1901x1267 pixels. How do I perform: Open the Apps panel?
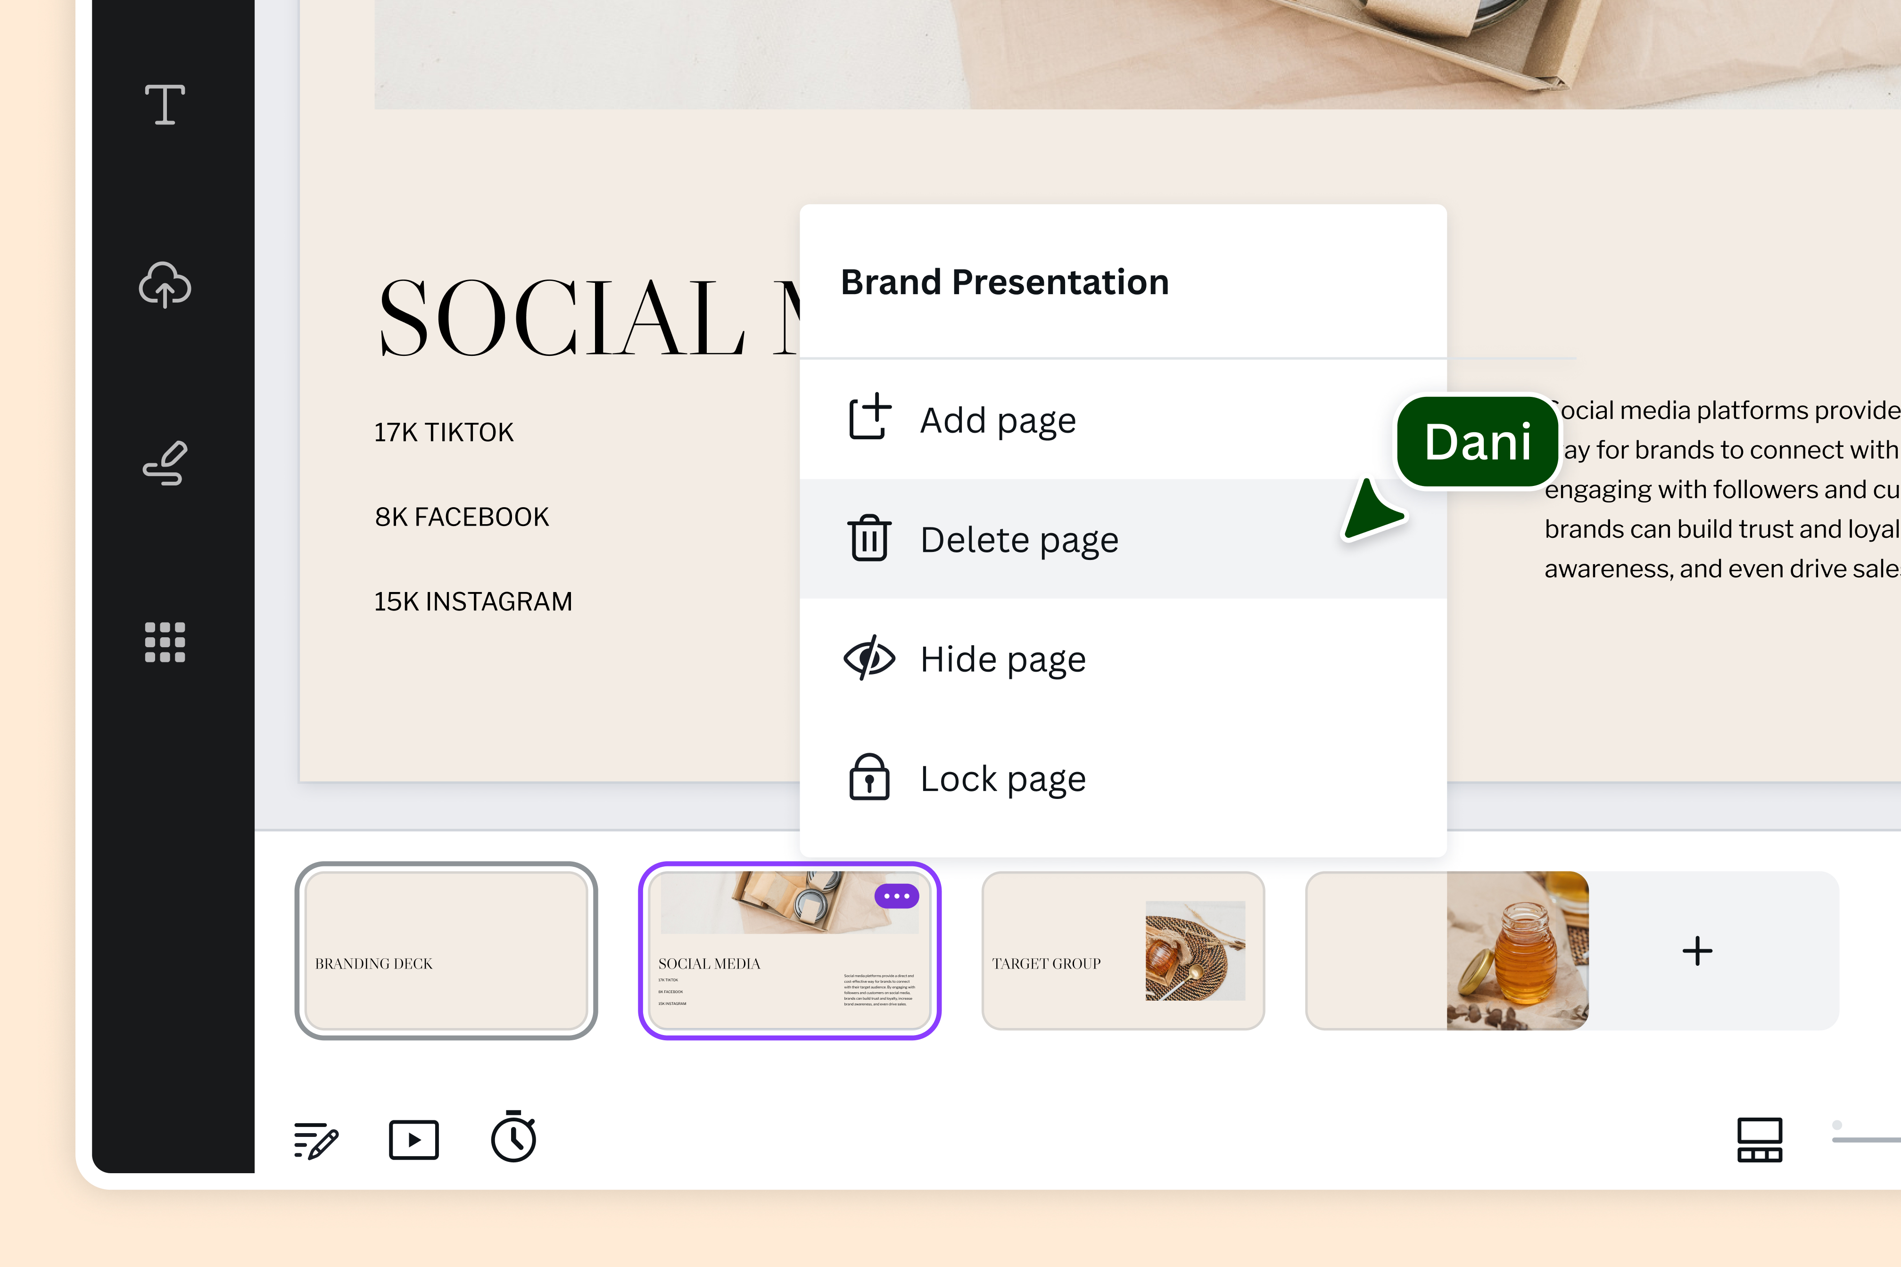[164, 642]
